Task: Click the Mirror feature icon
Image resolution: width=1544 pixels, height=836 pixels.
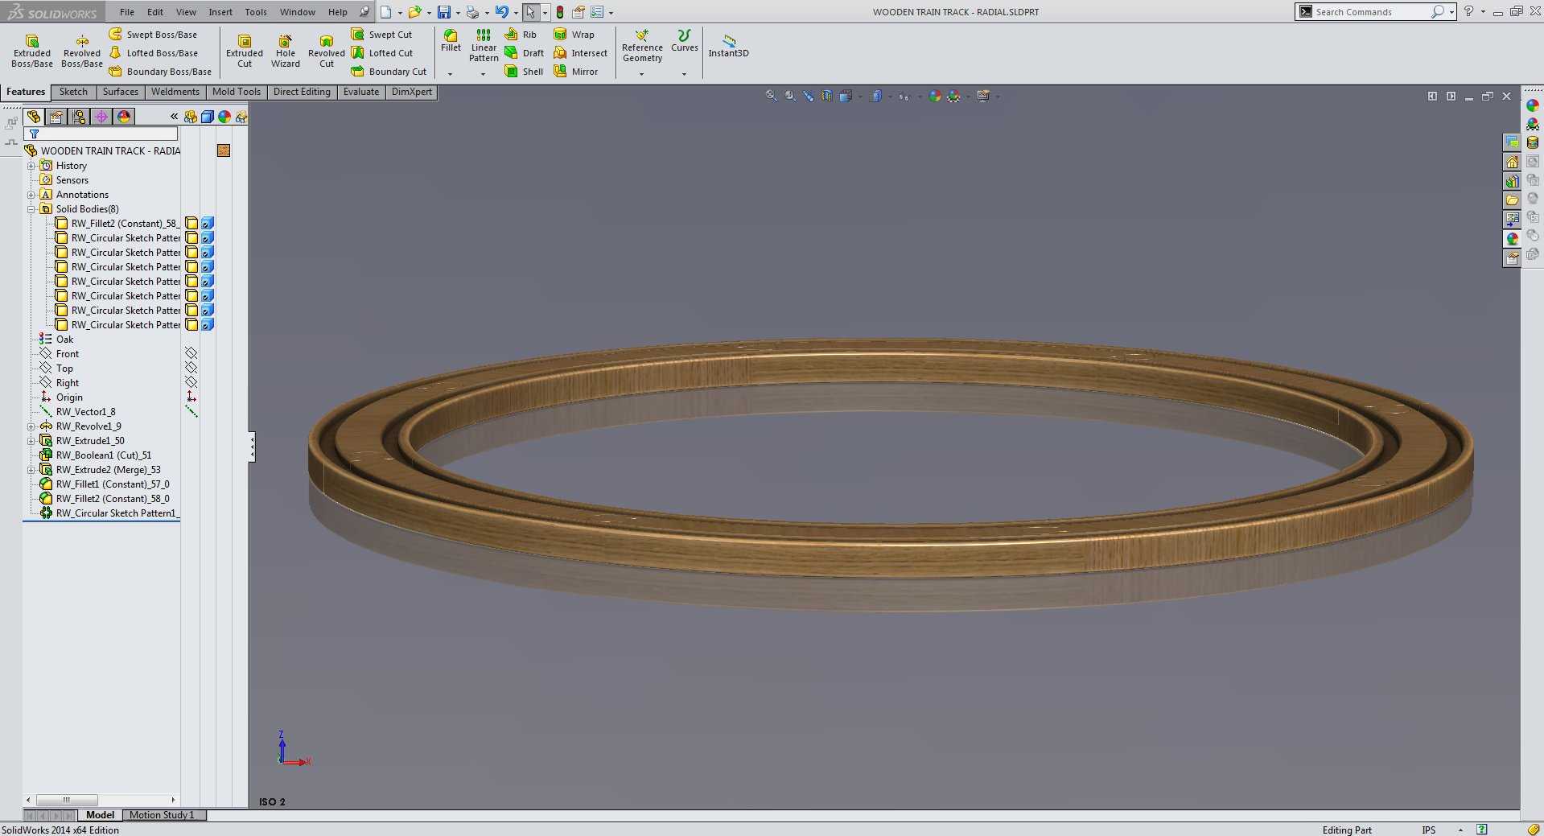Action: coord(560,71)
